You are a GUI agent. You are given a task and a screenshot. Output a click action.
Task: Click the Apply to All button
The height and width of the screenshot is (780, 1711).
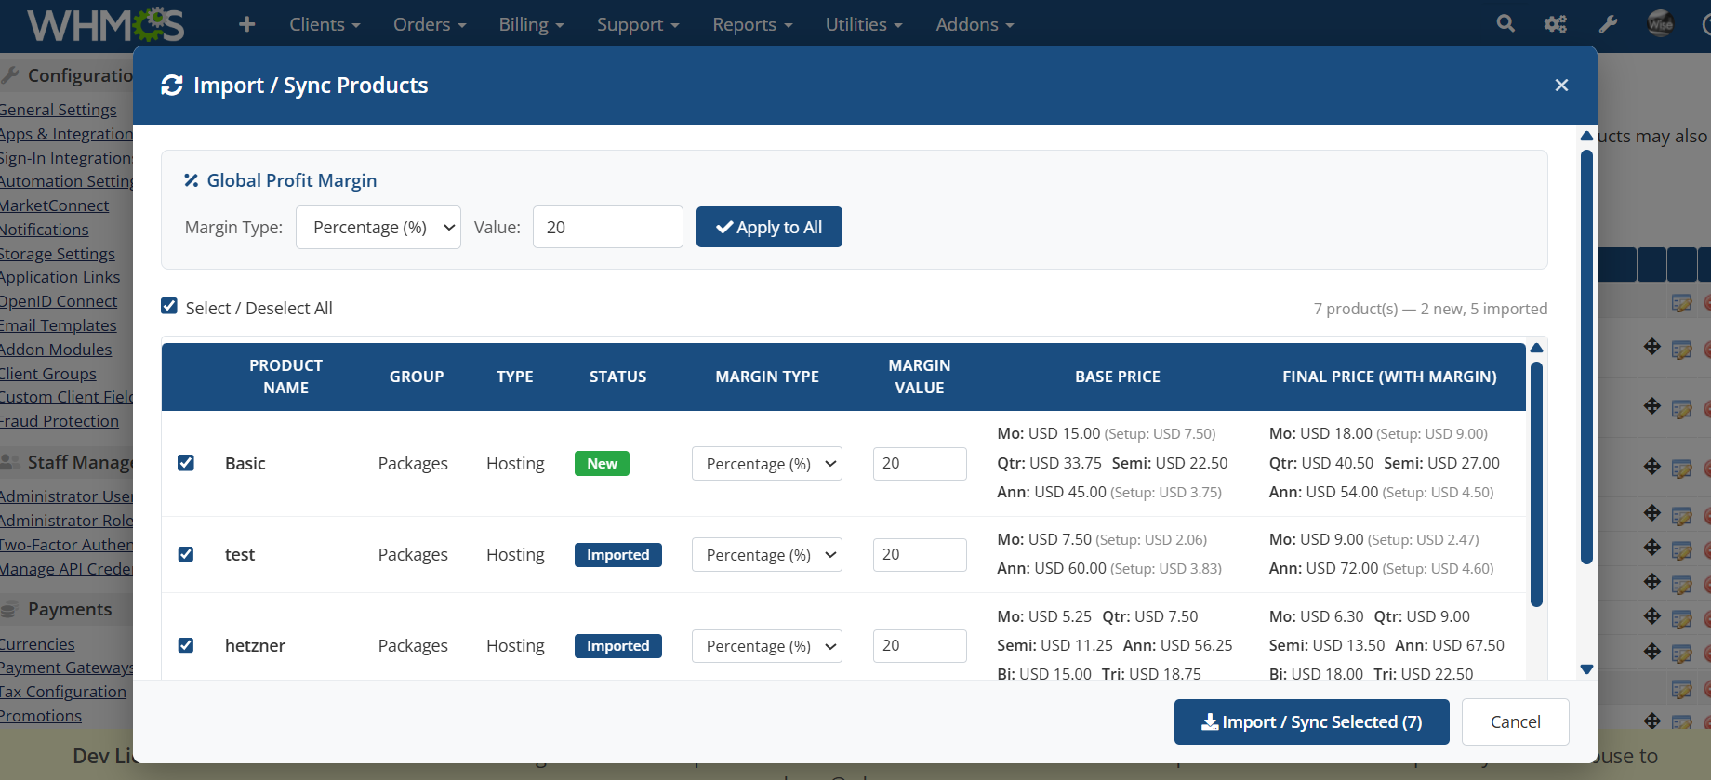(x=769, y=228)
